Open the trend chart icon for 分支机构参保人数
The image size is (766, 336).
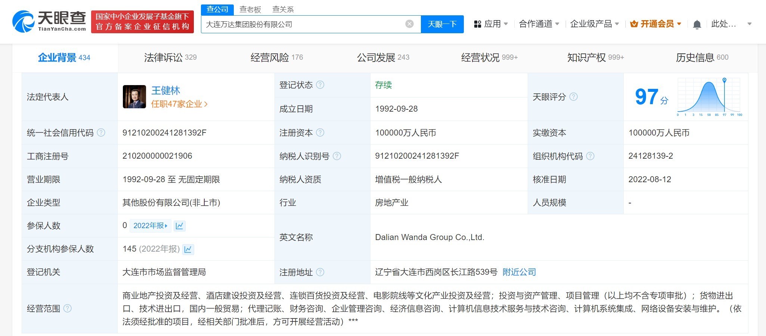188,249
